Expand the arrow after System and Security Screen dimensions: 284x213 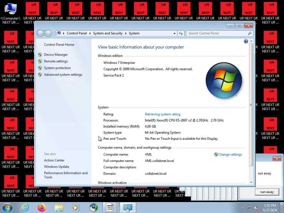(x=126, y=33)
